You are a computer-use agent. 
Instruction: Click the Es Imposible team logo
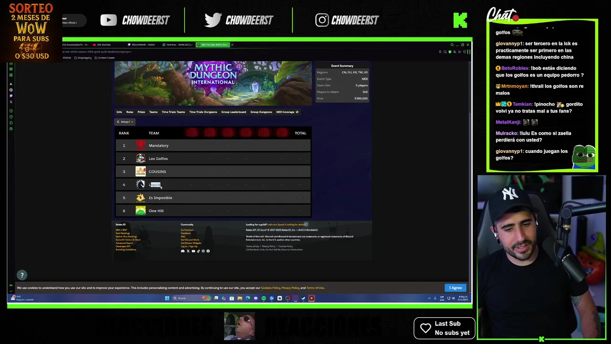coord(140,197)
